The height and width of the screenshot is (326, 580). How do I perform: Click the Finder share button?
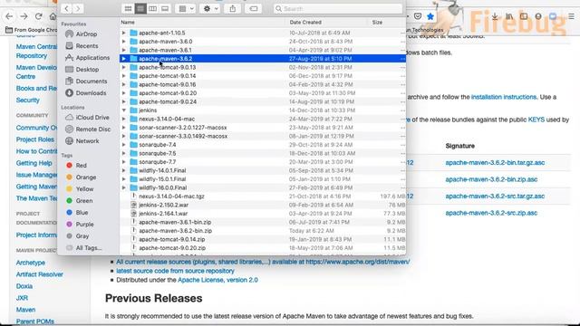point(232,8)
